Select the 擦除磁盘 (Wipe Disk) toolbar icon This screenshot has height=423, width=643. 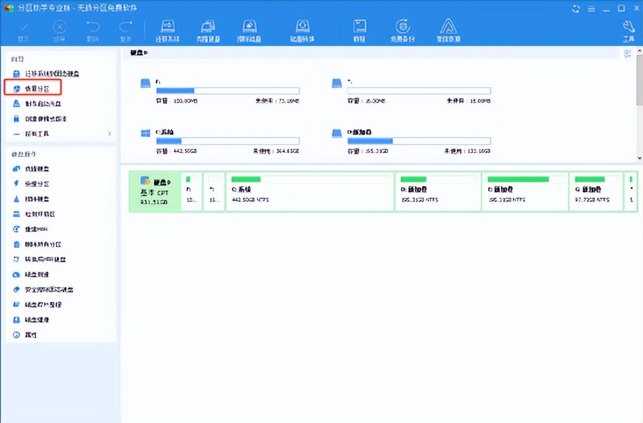(x=249, y=30)
